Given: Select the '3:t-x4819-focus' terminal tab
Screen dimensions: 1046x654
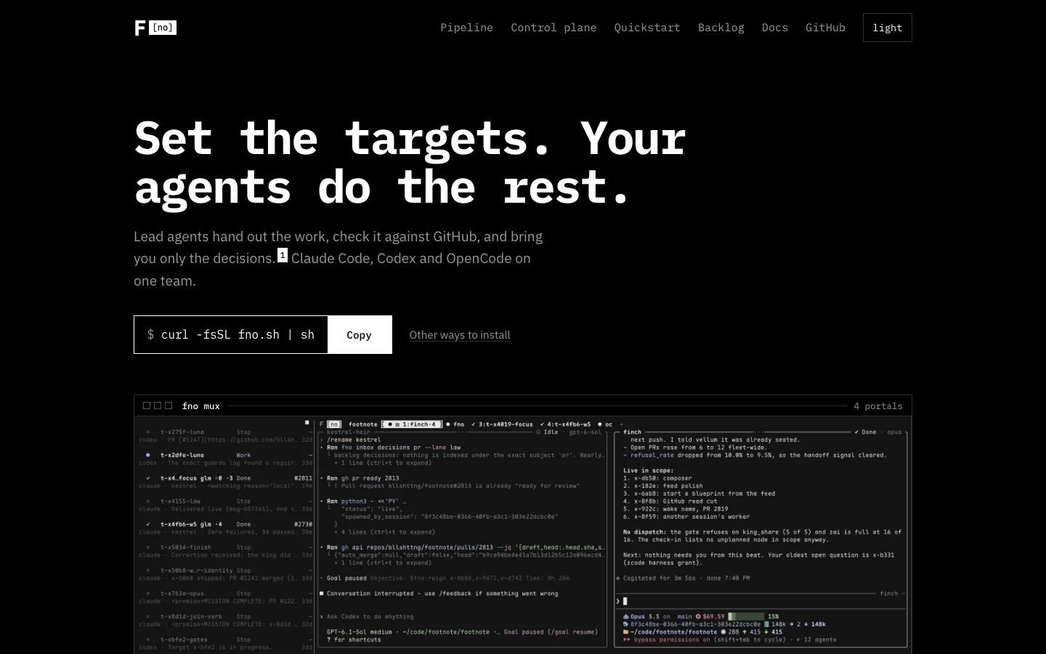Looking at the screenshot, I should point(502,424).
